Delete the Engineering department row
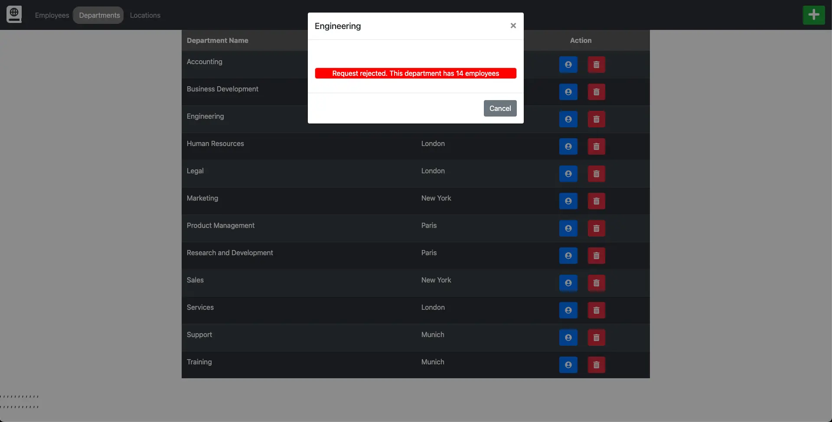The height and width of the screenshot is (422, 832). (596, 119)
